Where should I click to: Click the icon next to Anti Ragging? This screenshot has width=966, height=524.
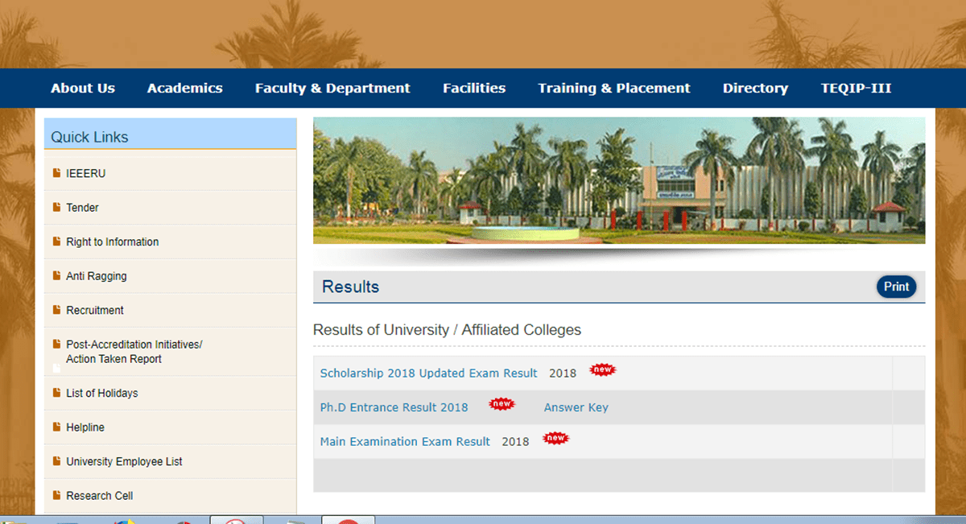tap(56, 276)
